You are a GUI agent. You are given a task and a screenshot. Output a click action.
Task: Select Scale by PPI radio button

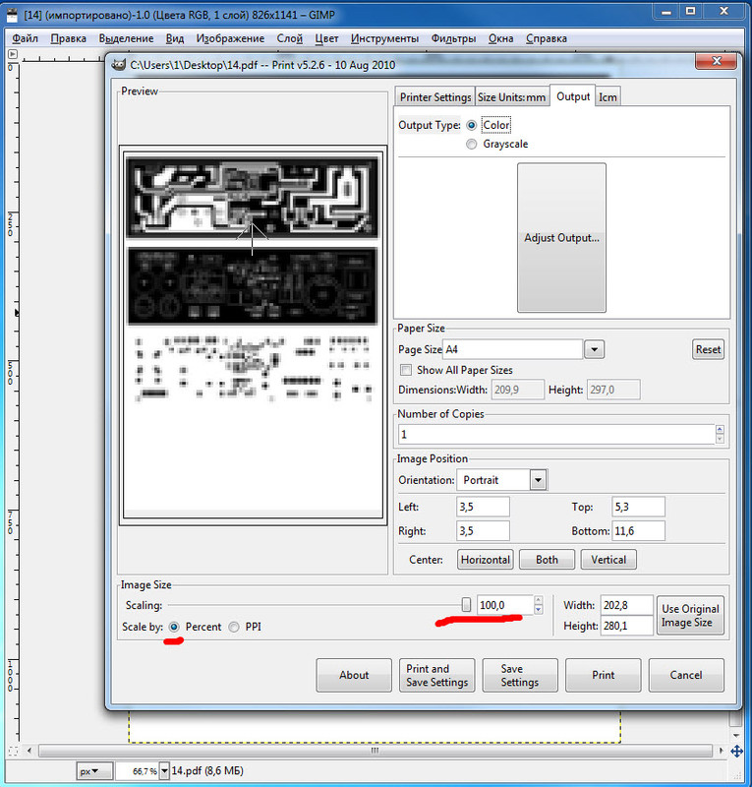234,627
